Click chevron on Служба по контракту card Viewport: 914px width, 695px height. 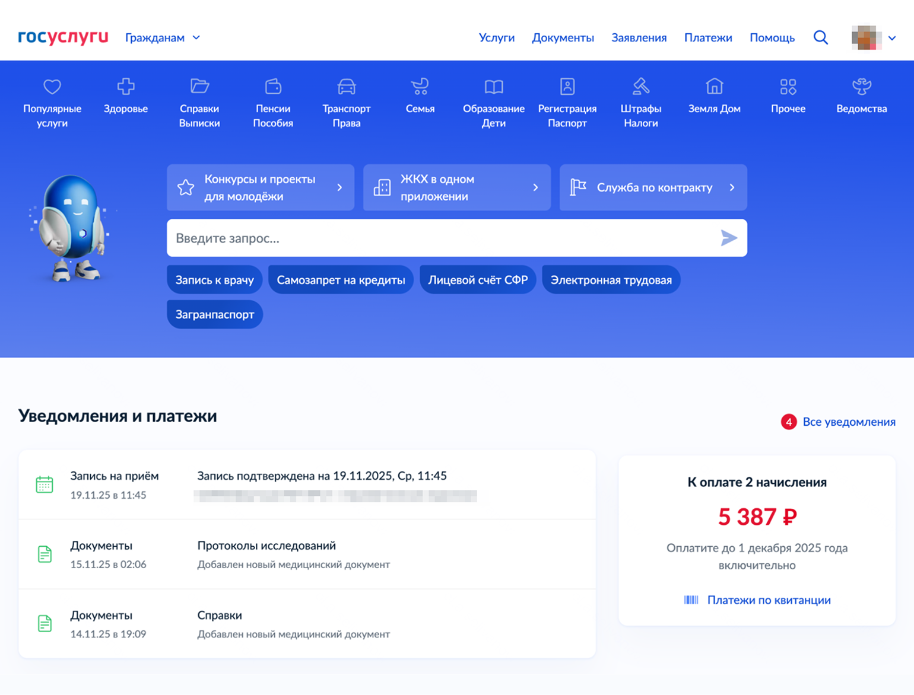[x=732, y=187]
